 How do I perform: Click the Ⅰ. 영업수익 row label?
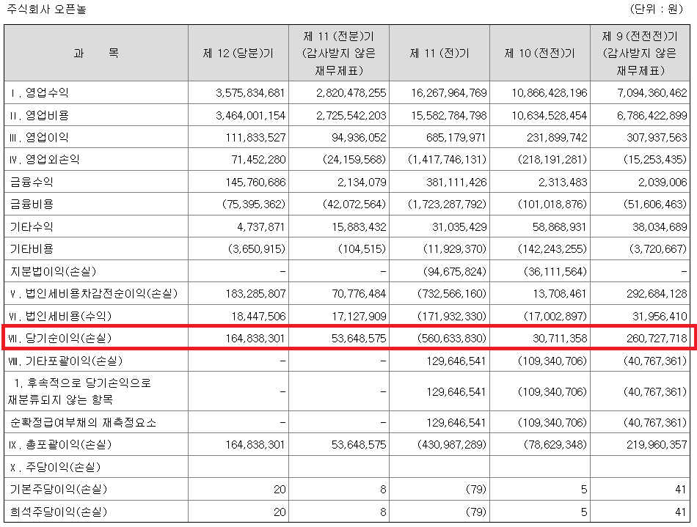(39, 93)
